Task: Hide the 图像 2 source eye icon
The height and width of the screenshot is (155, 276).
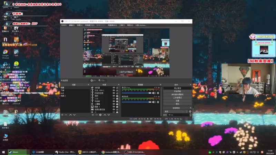Action: point(114,107)
